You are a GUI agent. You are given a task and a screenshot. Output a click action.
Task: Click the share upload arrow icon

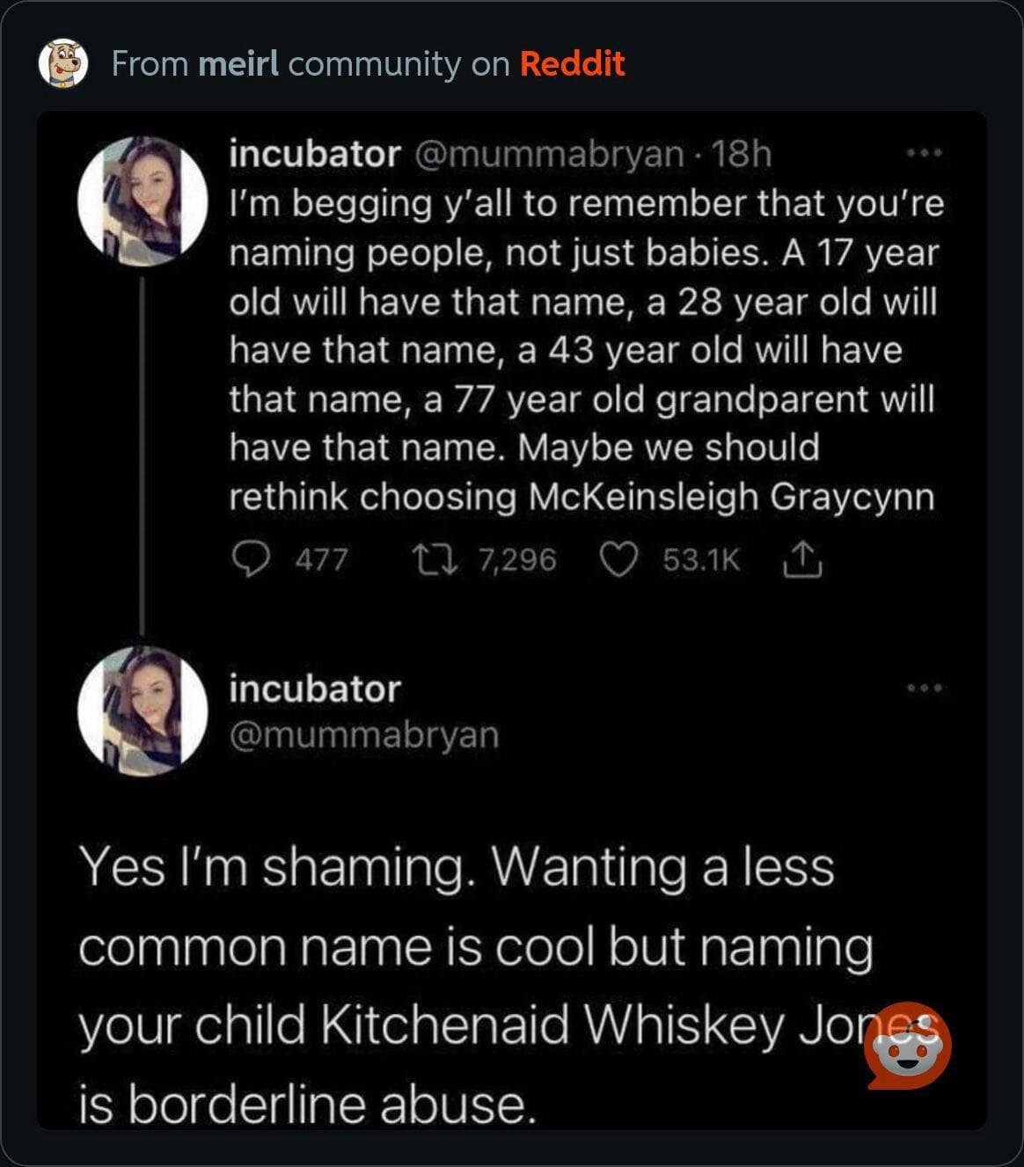(801, 558)
